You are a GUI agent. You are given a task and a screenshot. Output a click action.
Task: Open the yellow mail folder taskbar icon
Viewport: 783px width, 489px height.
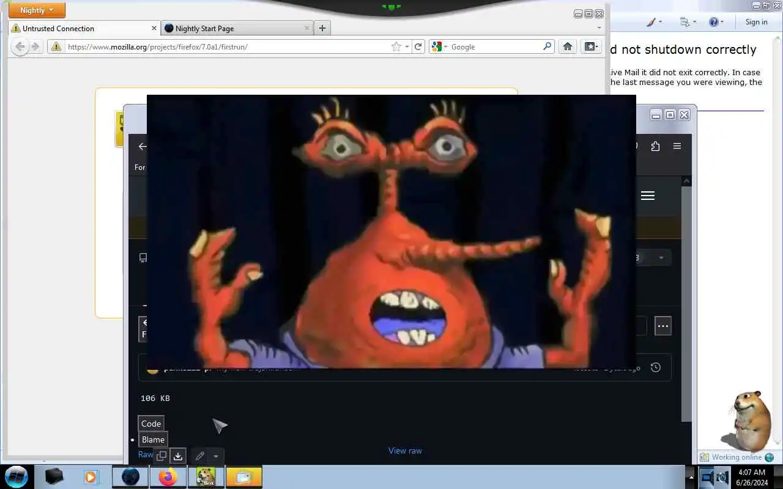click(x=244, y=477)
